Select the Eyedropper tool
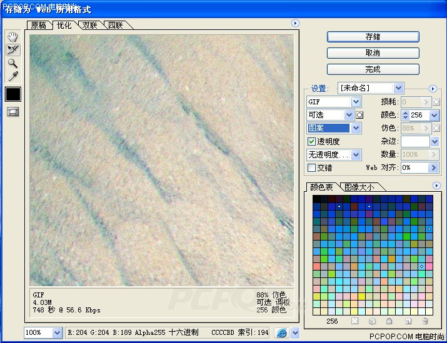 13,76
